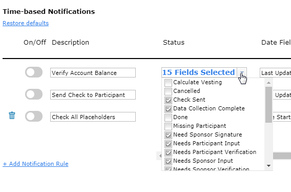
Task: Delete the Check All Placeholders rule
Action: click(12, 116)
